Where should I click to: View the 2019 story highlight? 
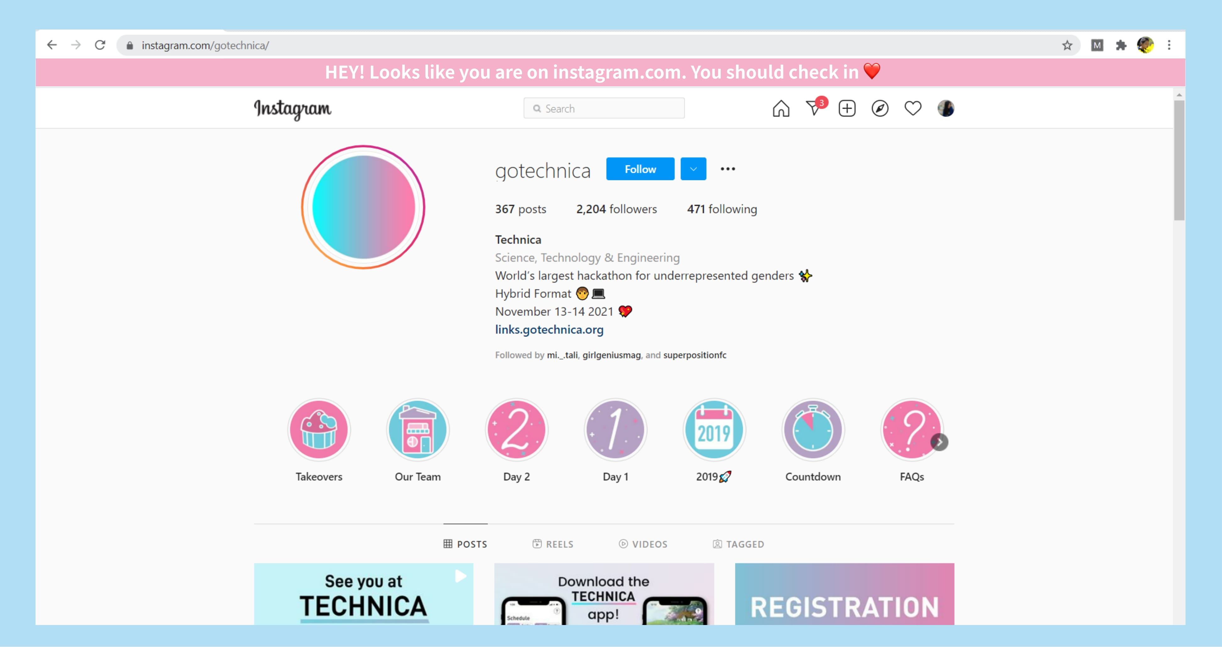pyautogui.click(x=714, y=429)
